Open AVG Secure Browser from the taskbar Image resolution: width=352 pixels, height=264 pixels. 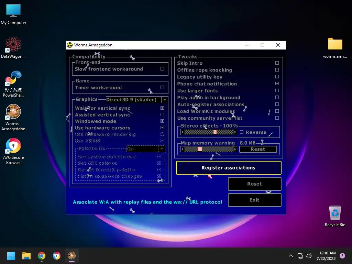[x=57, y=256]
